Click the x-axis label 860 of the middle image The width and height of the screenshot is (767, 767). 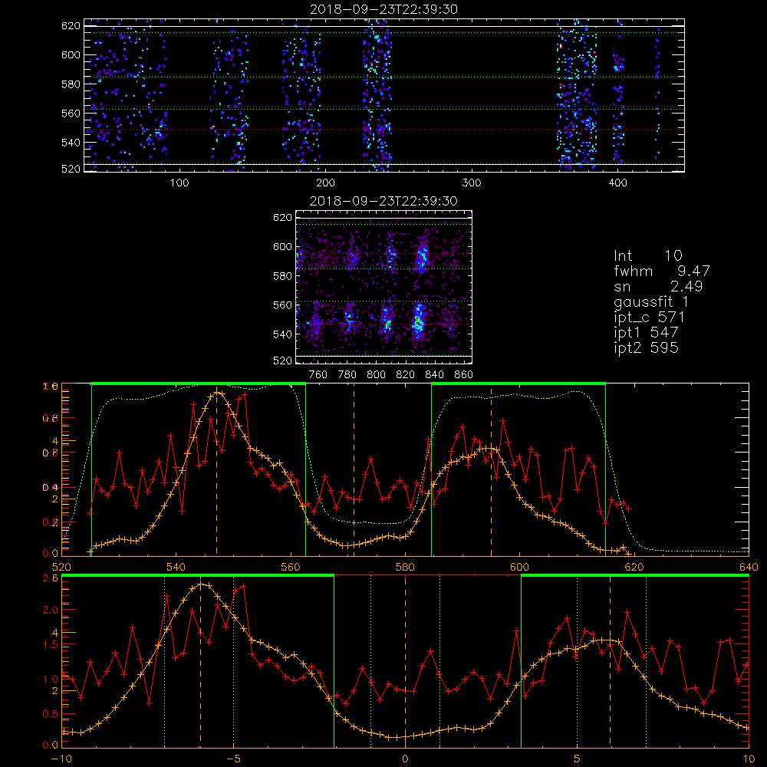pos(464,375)
